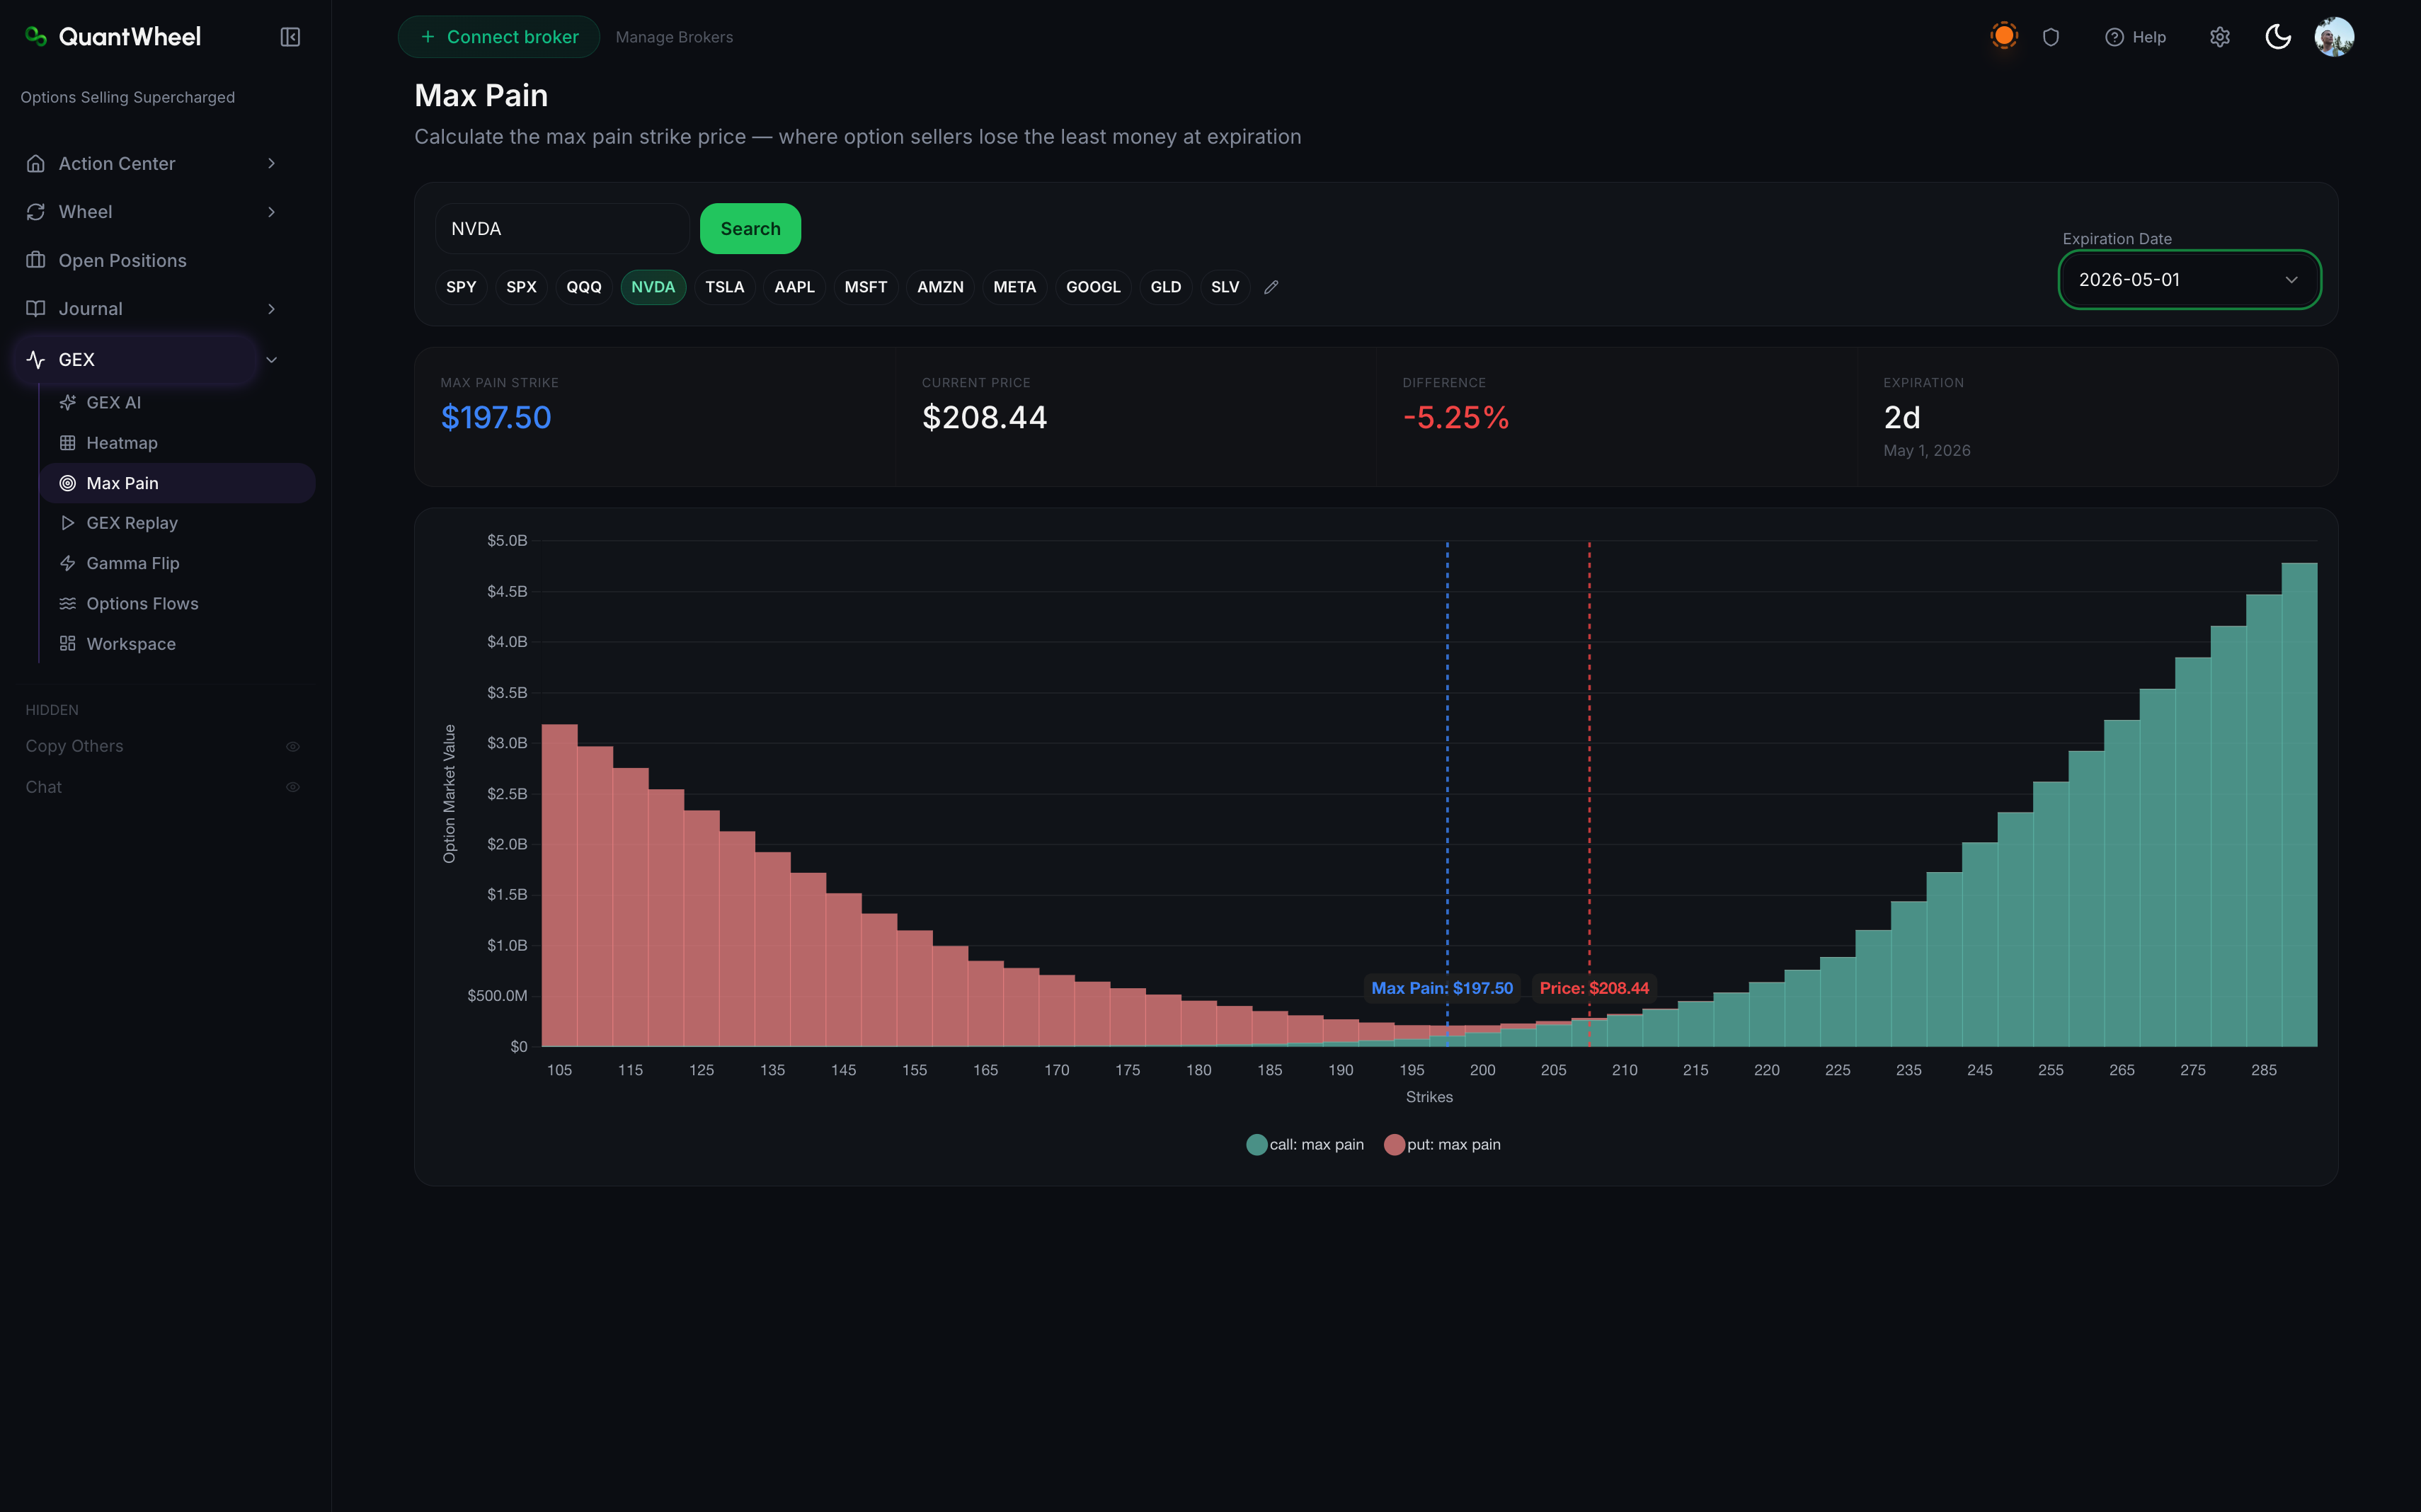Expand the Wheel submenu chevron

click(271, 212)
